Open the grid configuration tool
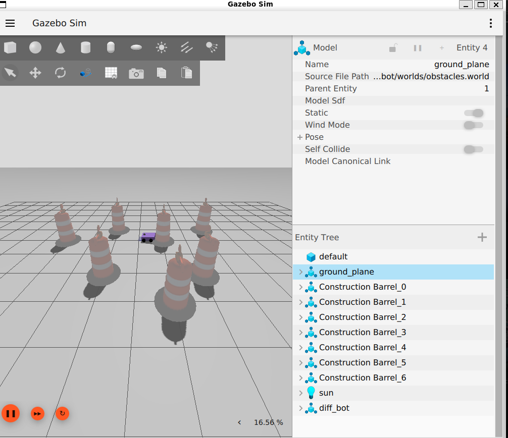The width and height of the screenshot is (508, 438). pos(111,73)
